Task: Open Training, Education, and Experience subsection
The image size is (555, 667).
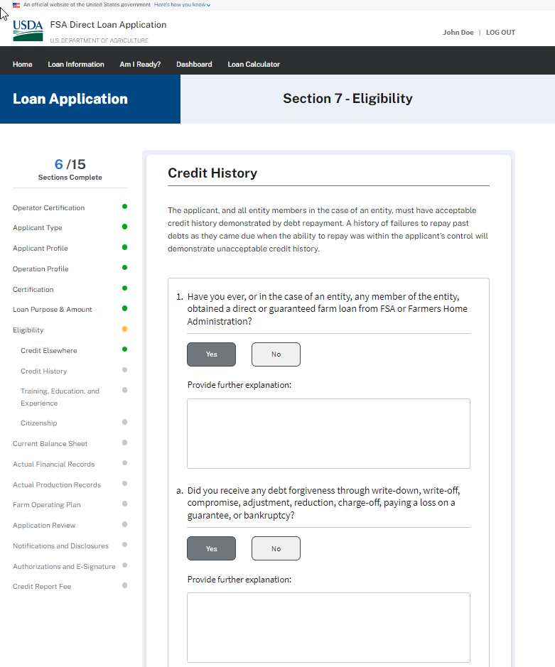Action: [60, 397]
